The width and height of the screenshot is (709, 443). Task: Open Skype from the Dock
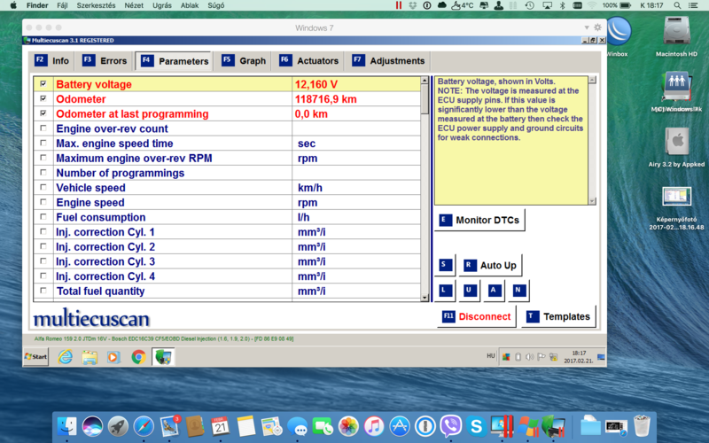tap(476, 426)
